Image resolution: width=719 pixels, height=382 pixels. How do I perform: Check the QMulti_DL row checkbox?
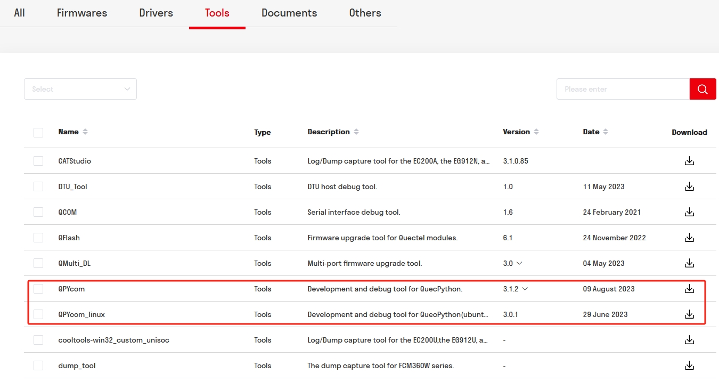click(38, 263)
